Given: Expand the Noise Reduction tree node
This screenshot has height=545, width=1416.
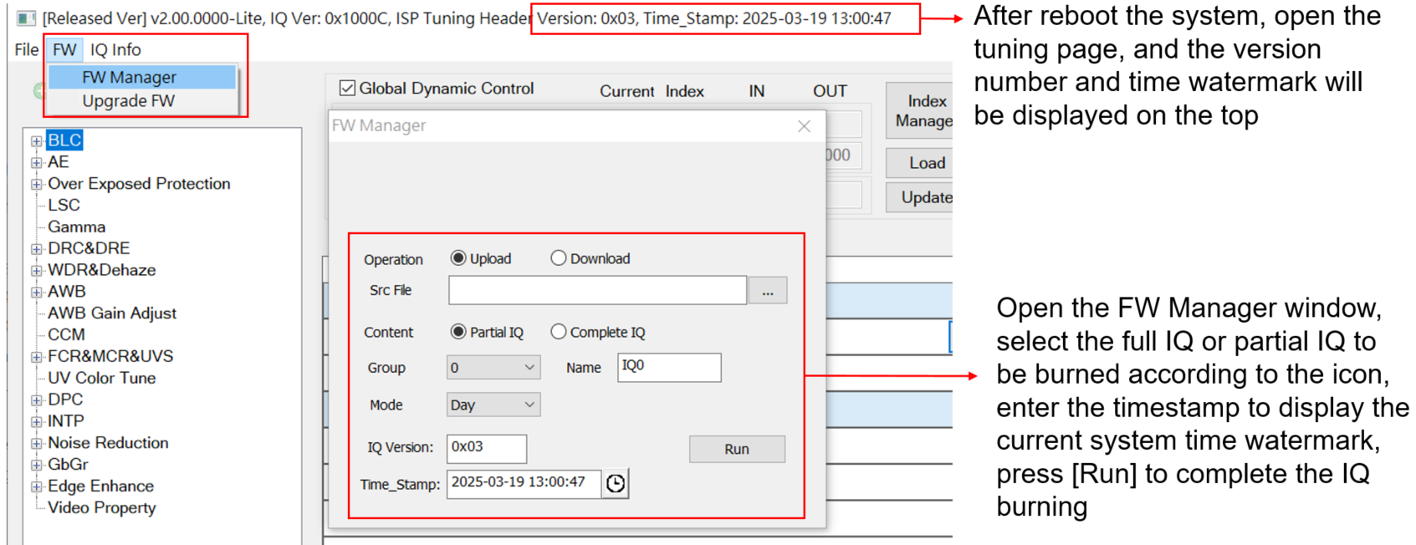Looking at the screenshot, I should [x=36, y=444].
